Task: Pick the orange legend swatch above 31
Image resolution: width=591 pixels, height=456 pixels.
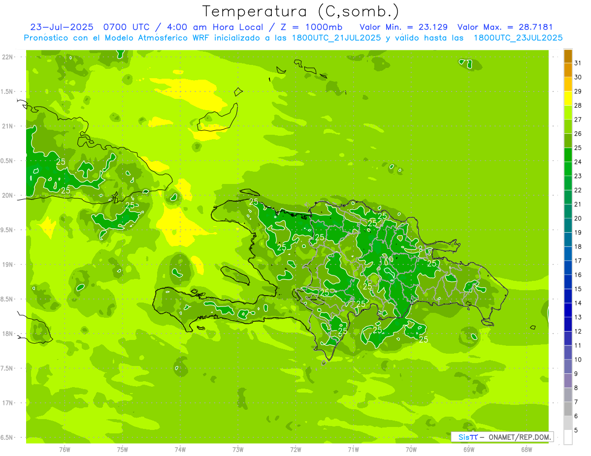Action: pyautogui.click(x=568, y=56)
